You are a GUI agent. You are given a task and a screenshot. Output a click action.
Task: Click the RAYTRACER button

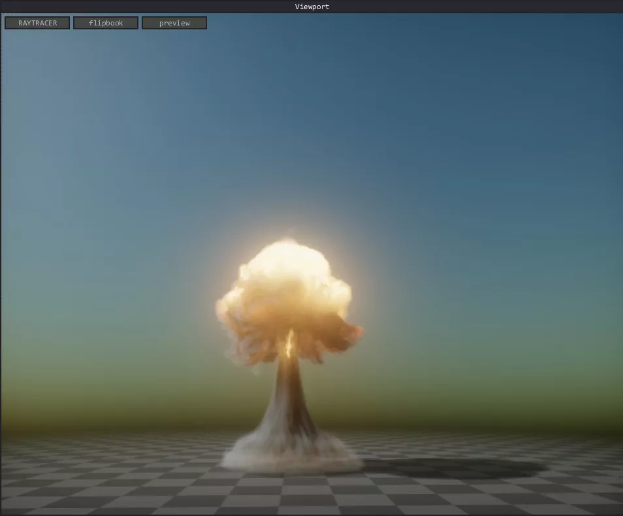[x=37, y=23]
